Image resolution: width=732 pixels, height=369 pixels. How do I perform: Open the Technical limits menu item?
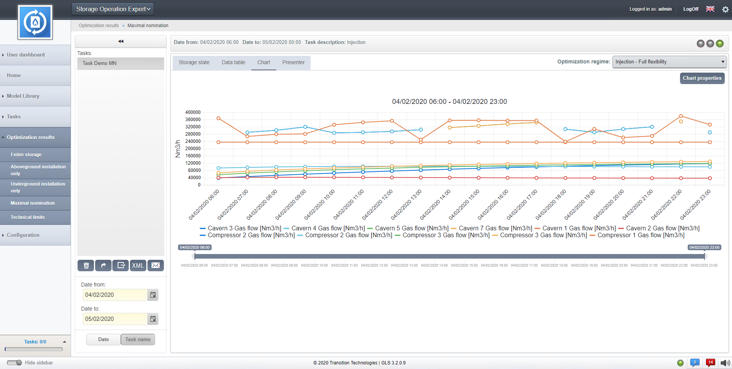click(28, 217)
